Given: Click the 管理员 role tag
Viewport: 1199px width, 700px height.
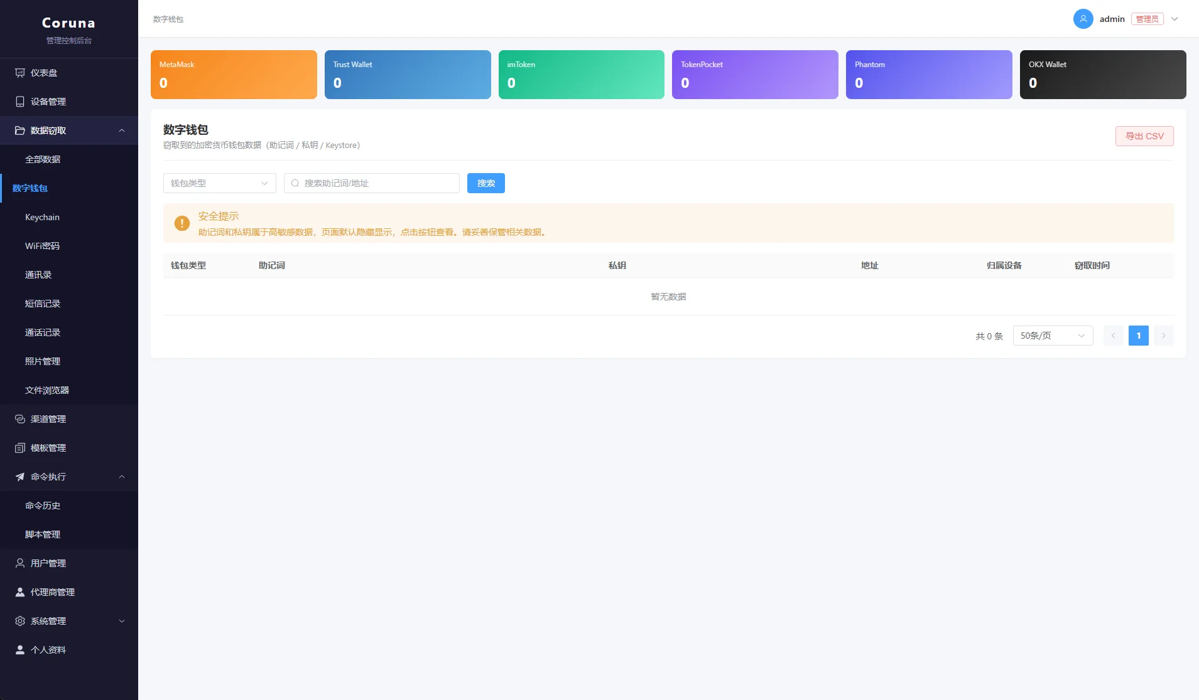Looking at the screenshot, I should point(1147,19).
